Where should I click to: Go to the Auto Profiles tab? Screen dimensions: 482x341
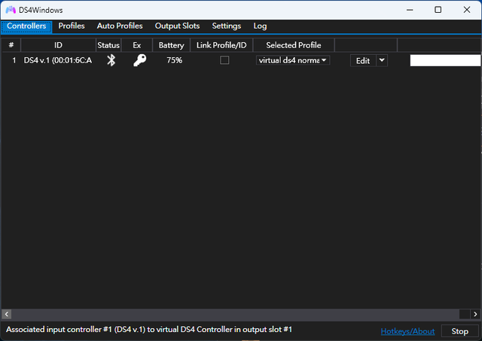click(x=120, y=26)
